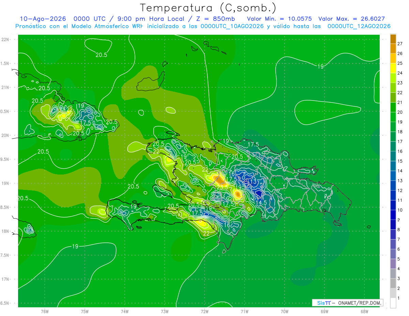Click the 68W longitude axis label
The height and width of the screenshot is (316, 409).
[x=364, y=311]
